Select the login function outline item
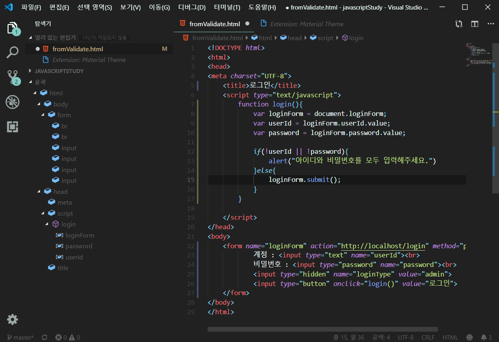Viewport: 499px width, 342px height. [x=69, y=224]
